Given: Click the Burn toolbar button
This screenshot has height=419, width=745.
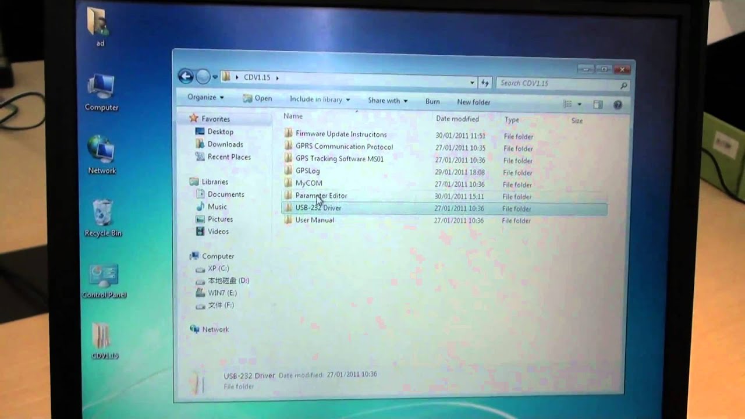Looking at the screenshot, I should 432,101.
